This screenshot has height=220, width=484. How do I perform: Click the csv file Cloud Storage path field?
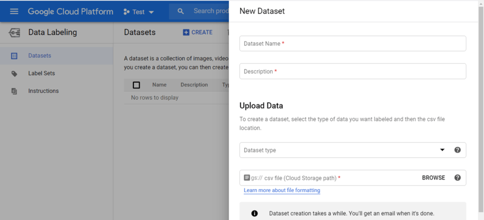[353, 178]
